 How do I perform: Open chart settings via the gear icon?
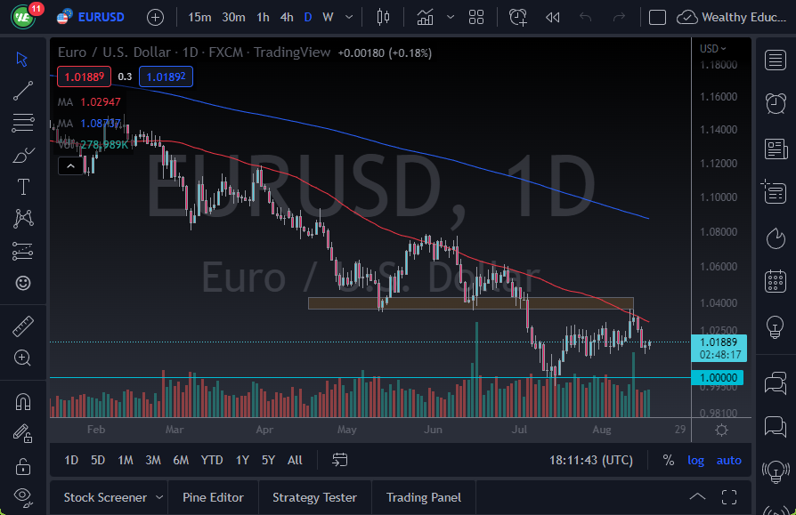[719, 430]
